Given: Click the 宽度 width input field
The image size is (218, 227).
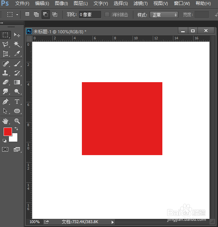Looking at the screenshot, I should click(202, 15).
